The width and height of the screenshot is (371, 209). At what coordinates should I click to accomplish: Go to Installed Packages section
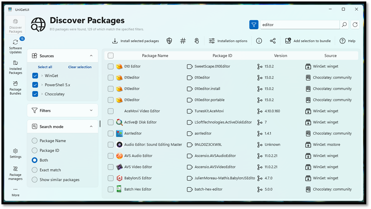[16, 67]
